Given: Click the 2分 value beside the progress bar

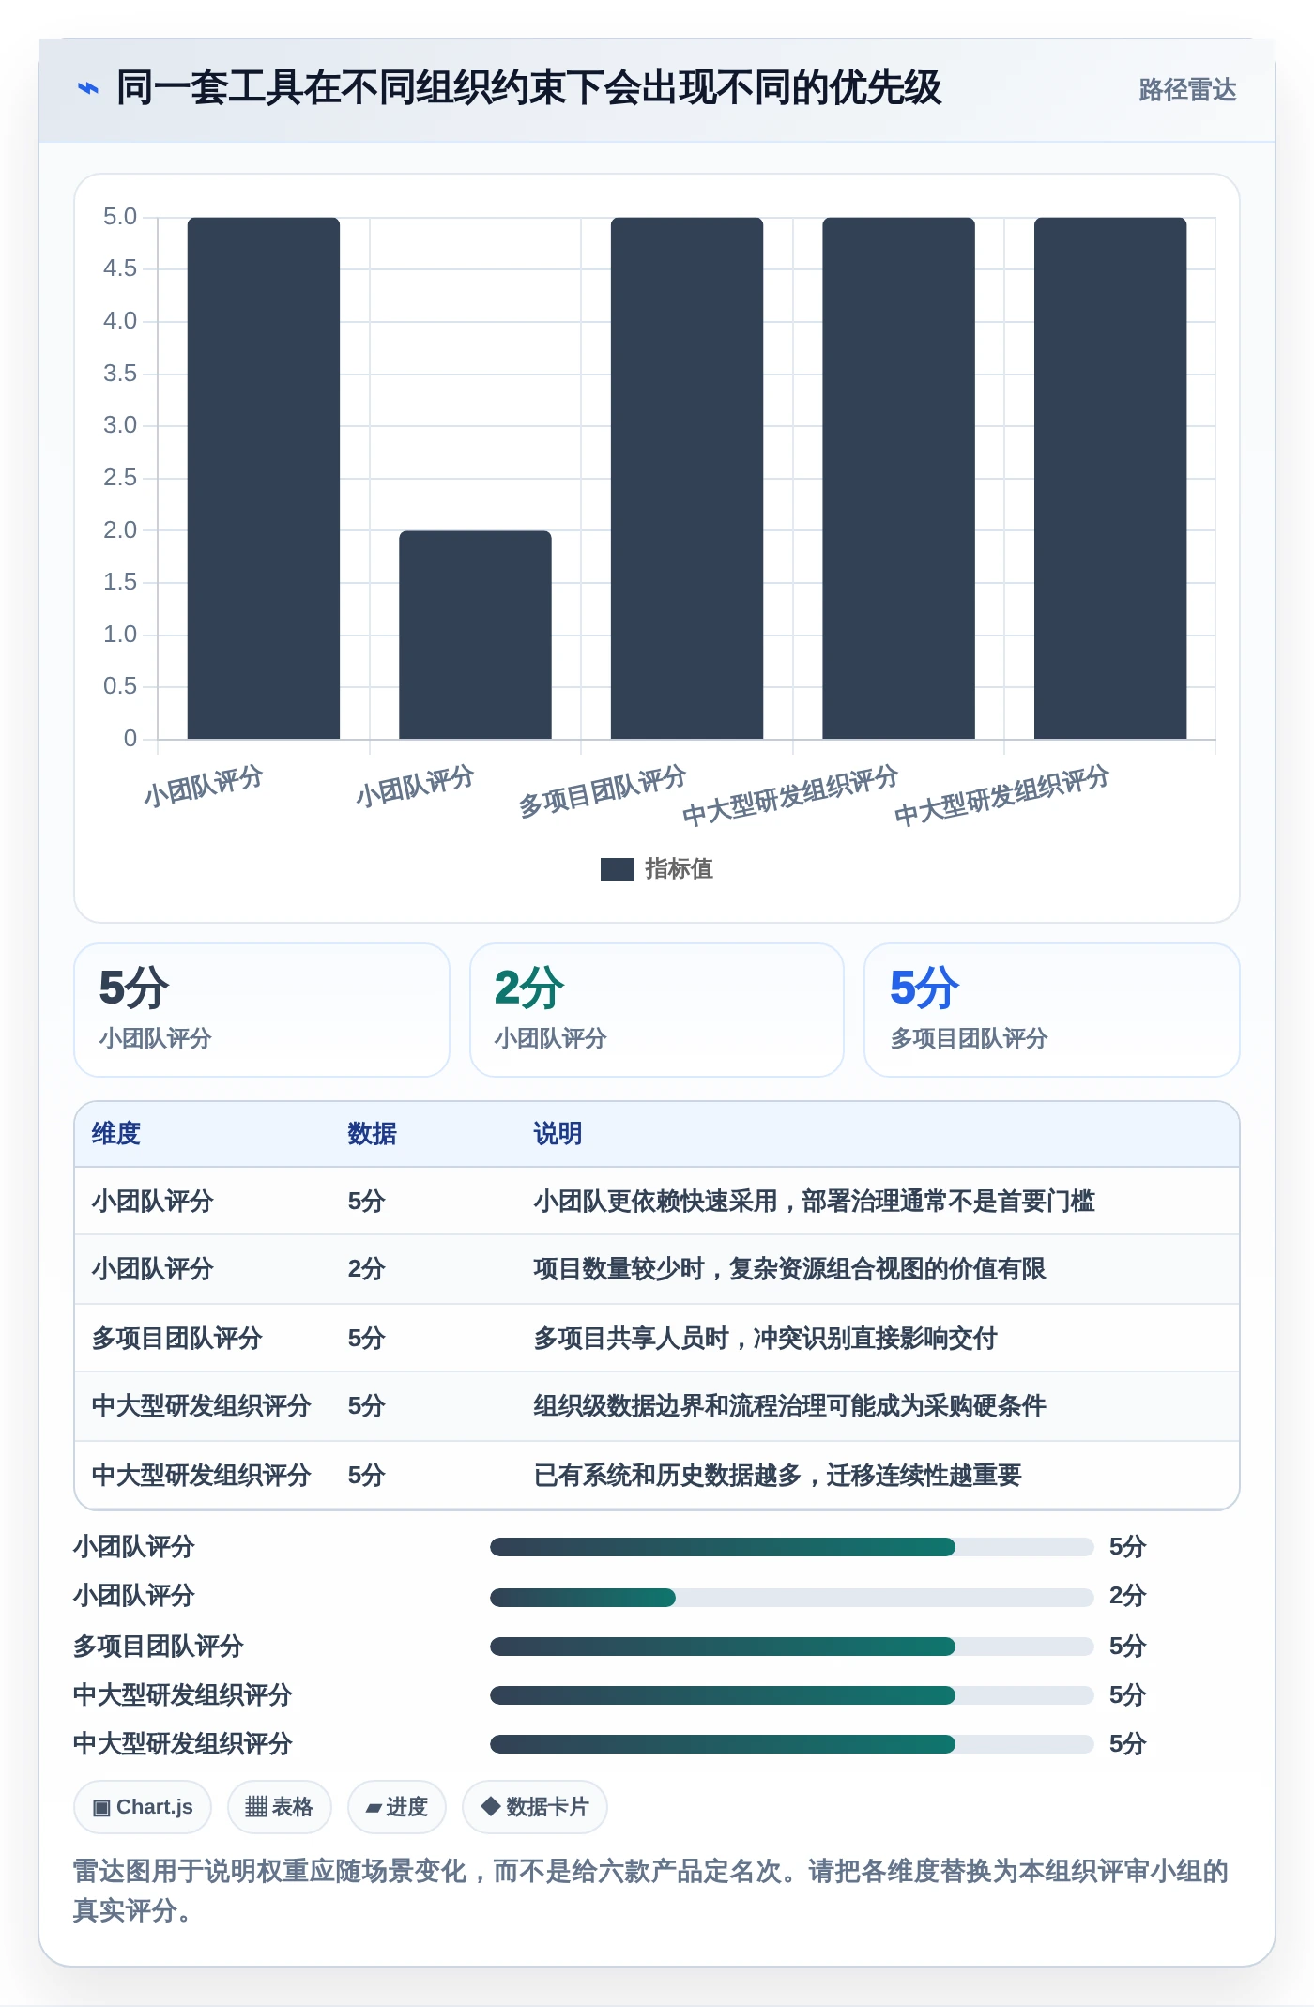Looking at the screenshot, I should coord(1127,1596).
